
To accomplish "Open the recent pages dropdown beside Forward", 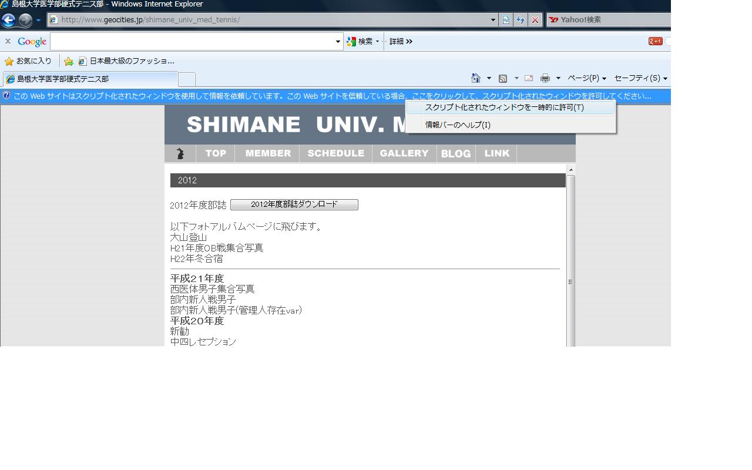I will pyautogui.click(x=38, y=20).
